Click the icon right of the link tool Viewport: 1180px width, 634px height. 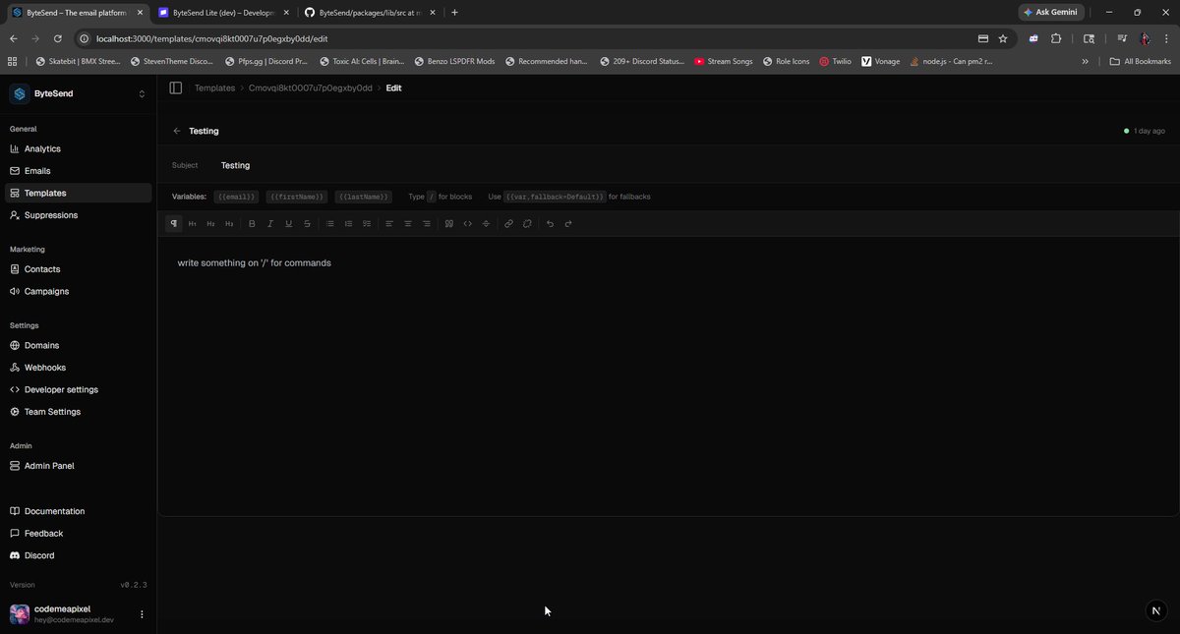(527, 223)
